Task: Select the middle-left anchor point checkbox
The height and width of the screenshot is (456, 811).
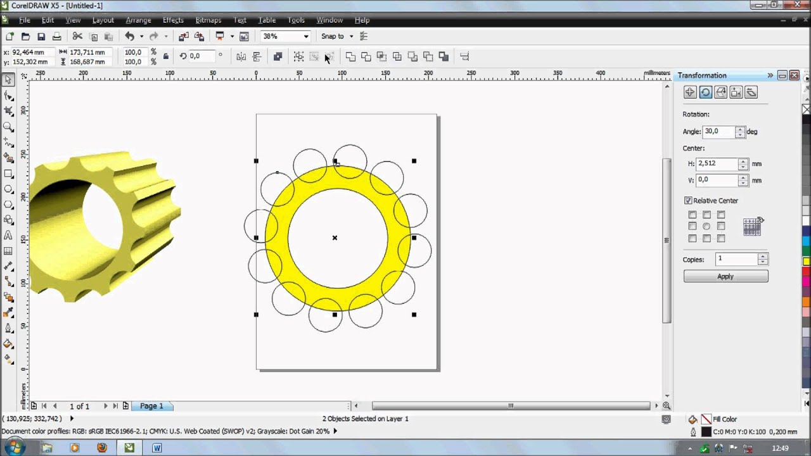Action: coord(693,226)
